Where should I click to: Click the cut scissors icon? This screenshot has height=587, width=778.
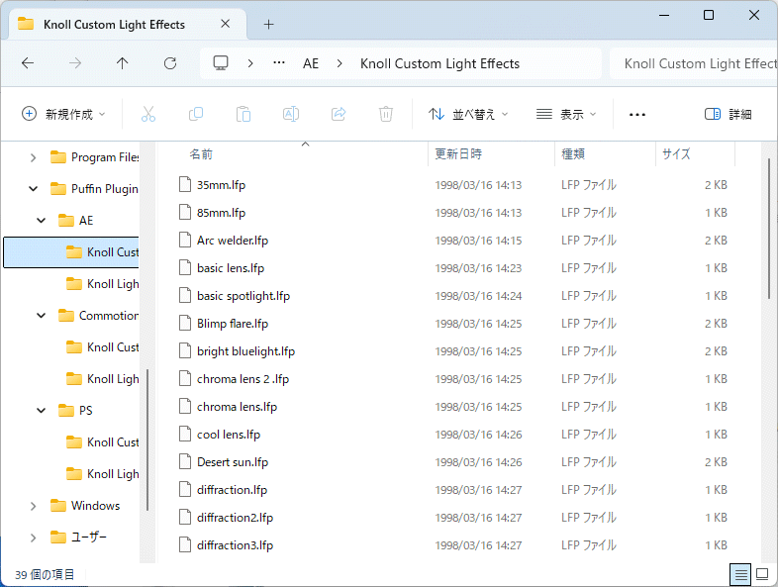[148, 114]
